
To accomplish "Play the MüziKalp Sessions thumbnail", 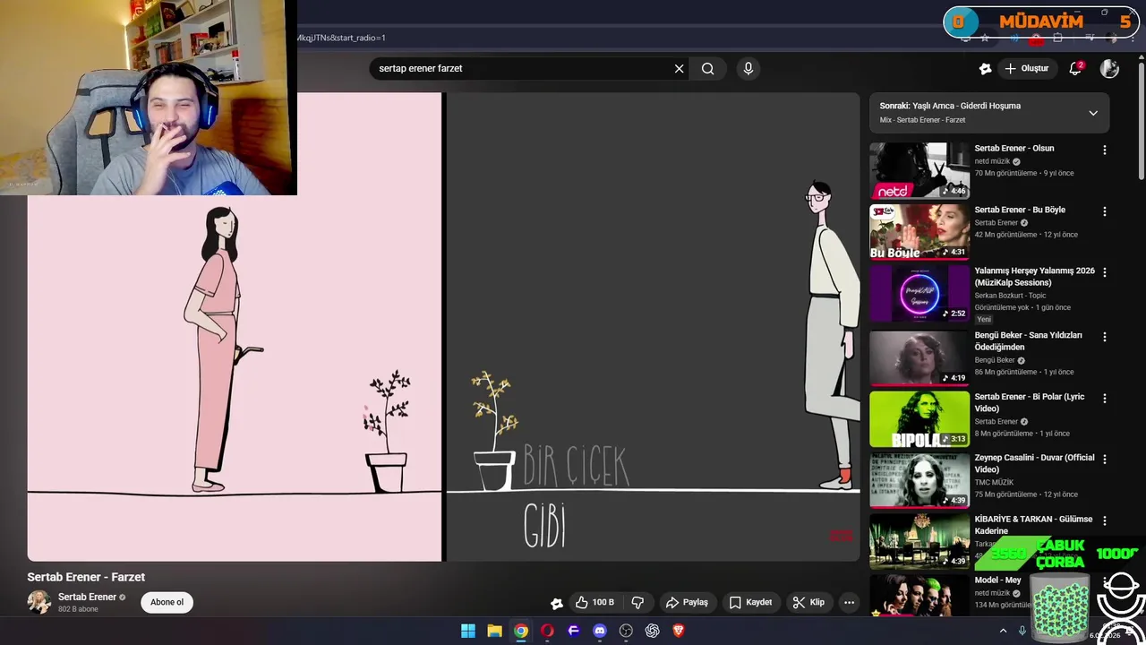I will pyautogui.click(x=919, y=293).
